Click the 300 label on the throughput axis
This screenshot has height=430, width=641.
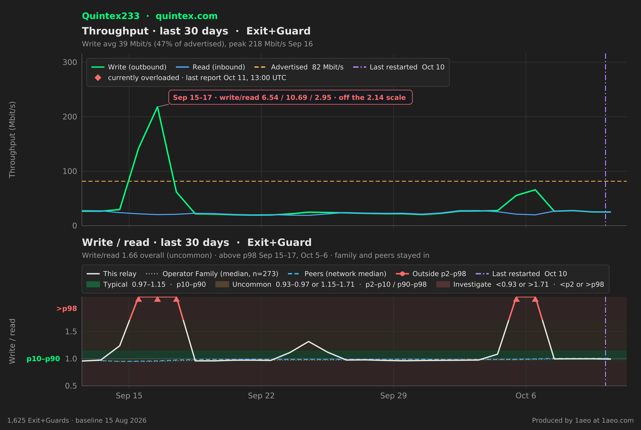70,62
